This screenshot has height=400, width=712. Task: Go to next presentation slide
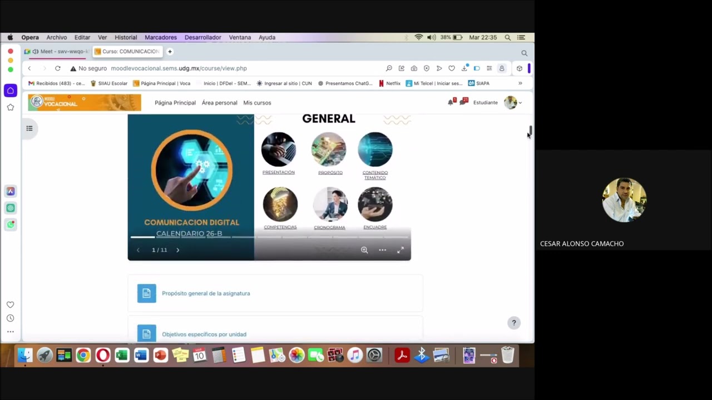click(x=178, y=250)
